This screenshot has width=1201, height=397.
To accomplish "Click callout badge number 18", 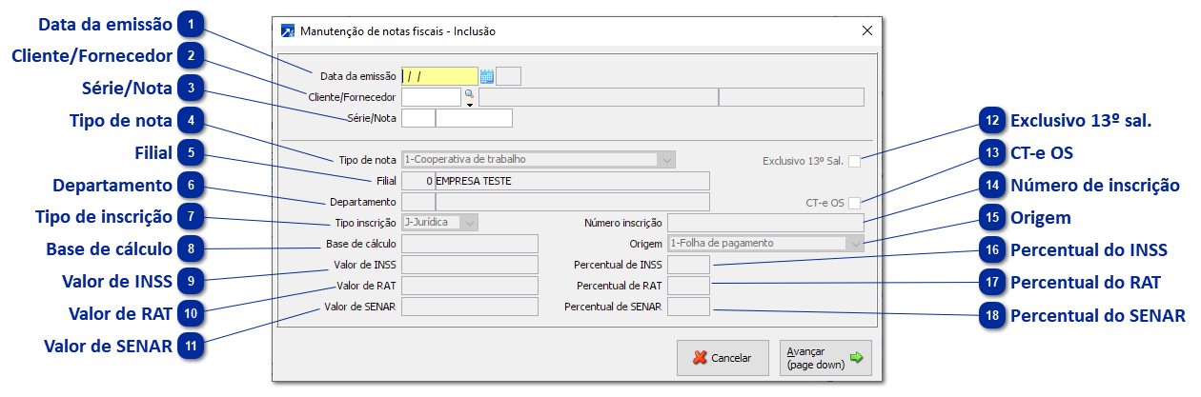I will tap(993, 316).
